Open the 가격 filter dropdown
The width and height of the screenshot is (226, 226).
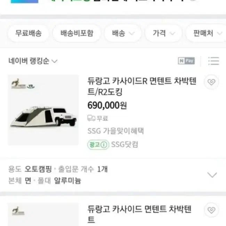tap(163, 33)
